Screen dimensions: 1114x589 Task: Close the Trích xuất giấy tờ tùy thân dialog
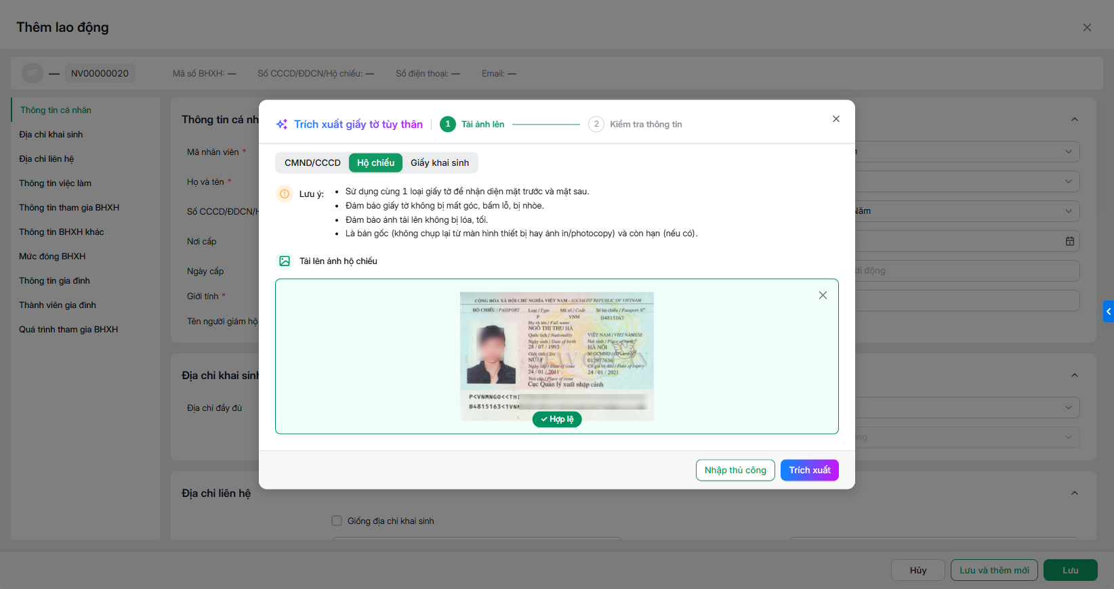click(x=836, y=119)
